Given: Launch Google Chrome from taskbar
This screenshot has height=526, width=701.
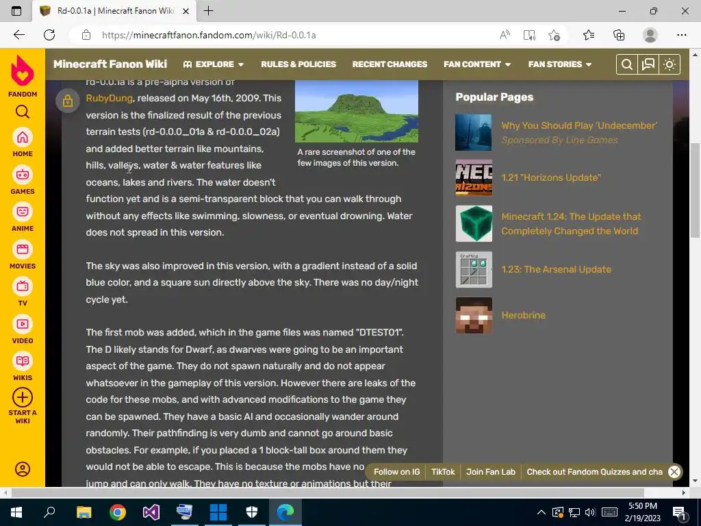Looking at the screenshot, I should point(117,512).
